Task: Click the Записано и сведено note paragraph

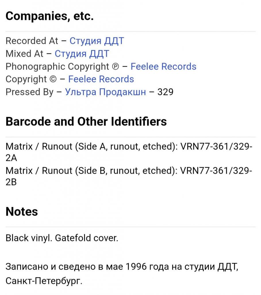Action: (122, 274)
